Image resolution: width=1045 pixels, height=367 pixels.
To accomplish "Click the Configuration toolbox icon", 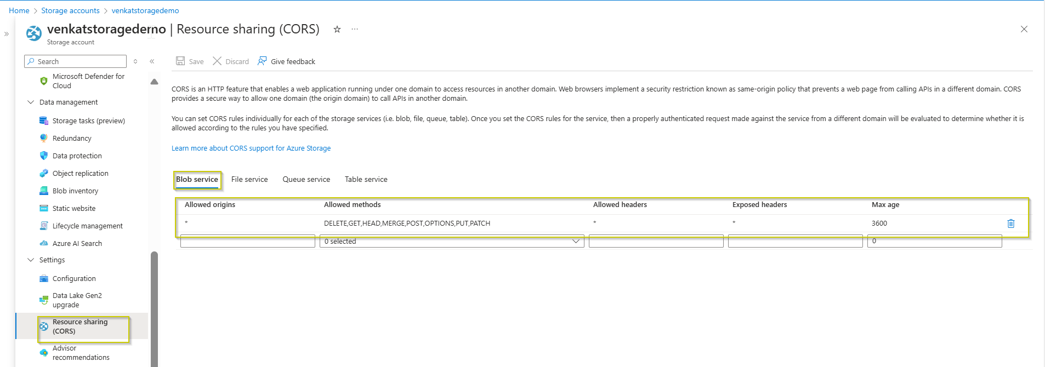I will pyautogui.click(x=44, y=278).
